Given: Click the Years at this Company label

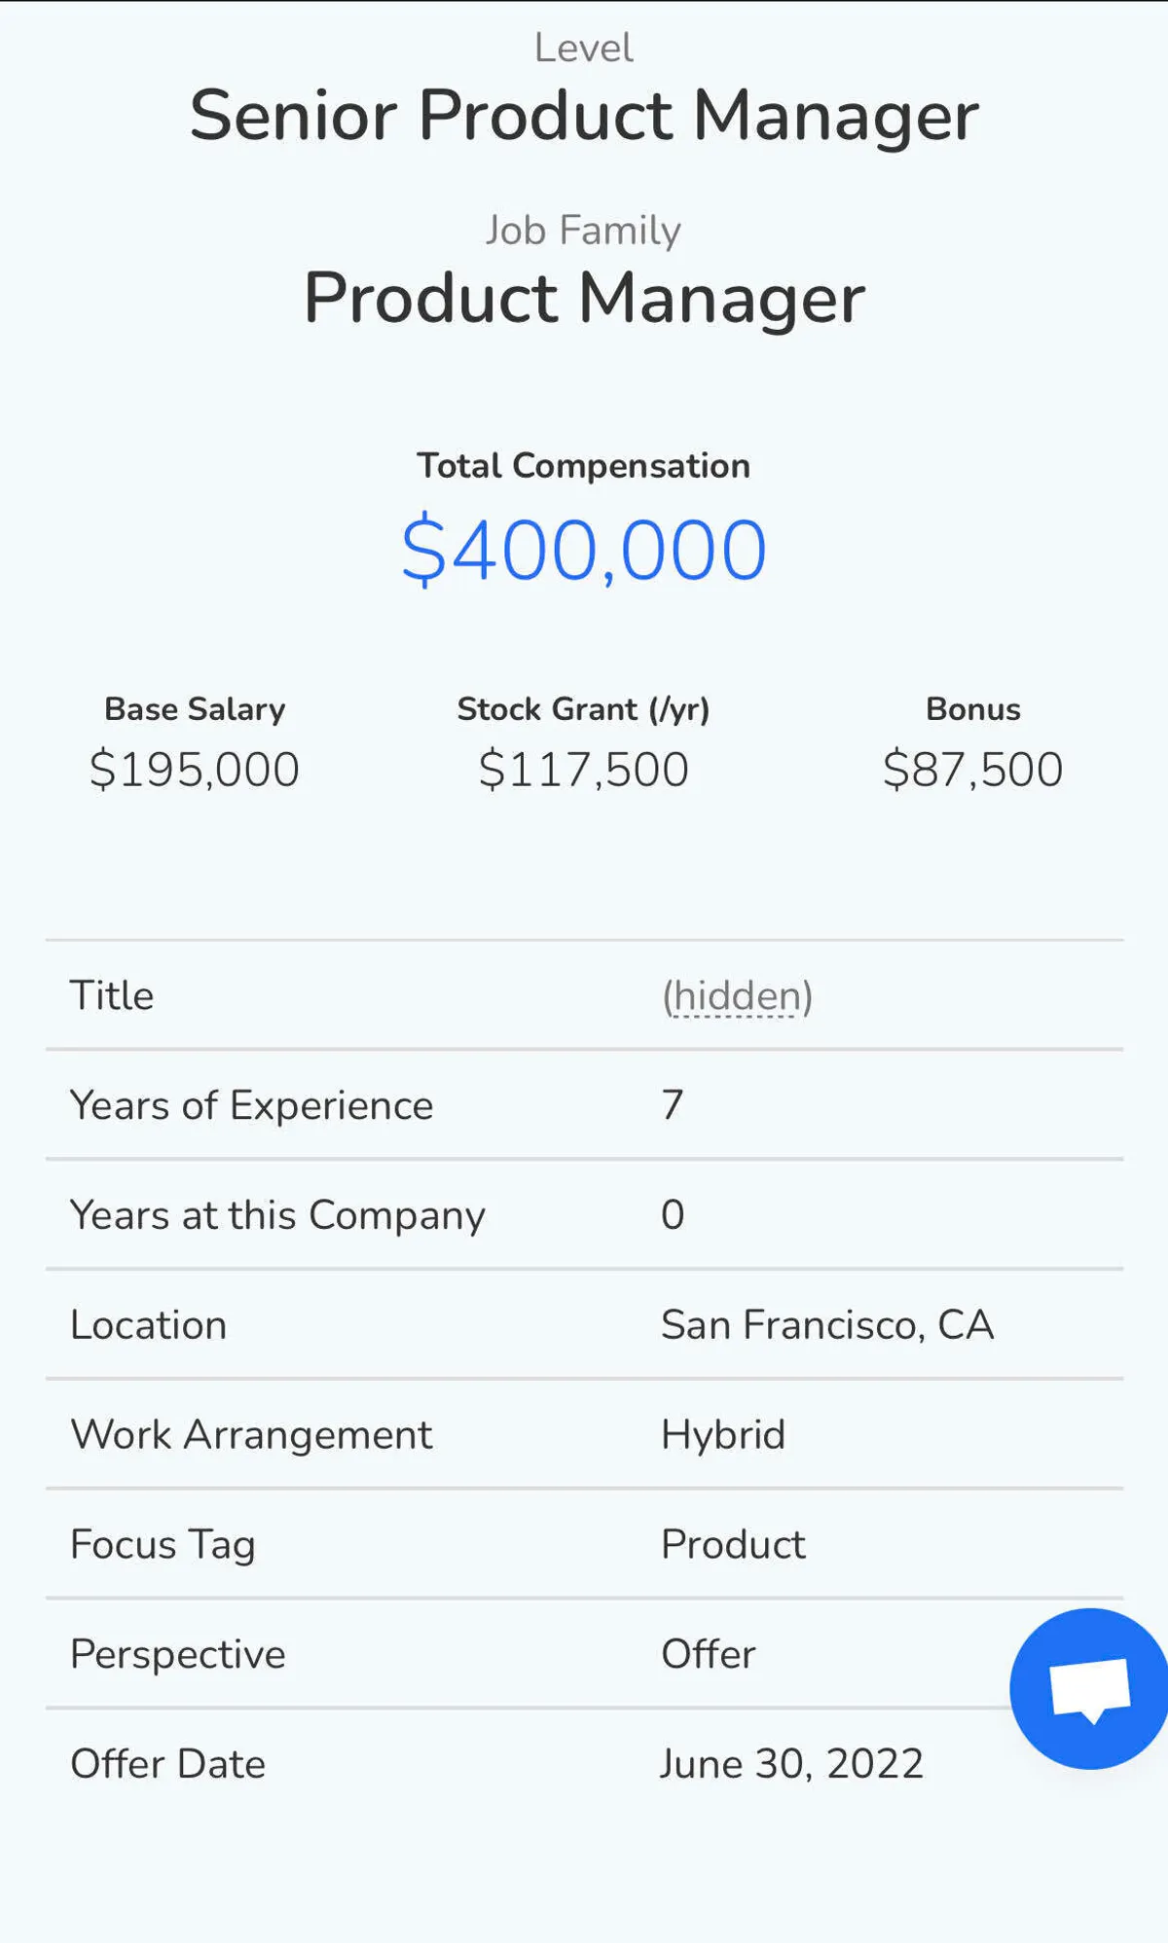Looking at the screenshot, I should pos(277,1215).
